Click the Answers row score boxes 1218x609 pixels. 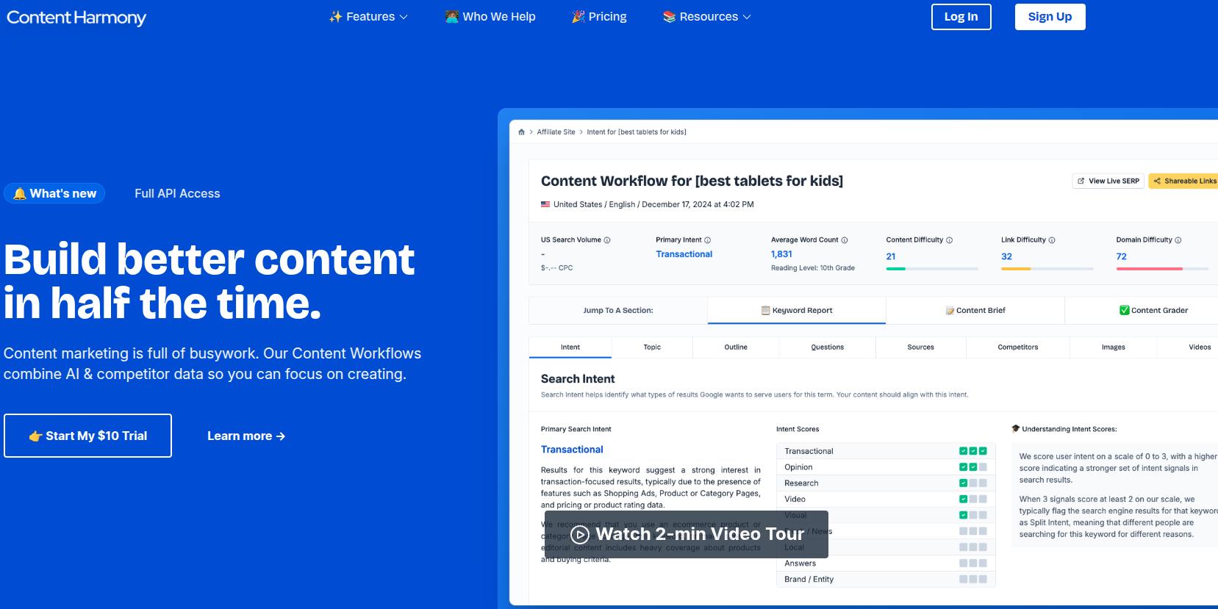[973, 563]
